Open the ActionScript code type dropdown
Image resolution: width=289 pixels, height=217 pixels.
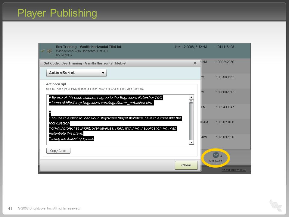76,73
